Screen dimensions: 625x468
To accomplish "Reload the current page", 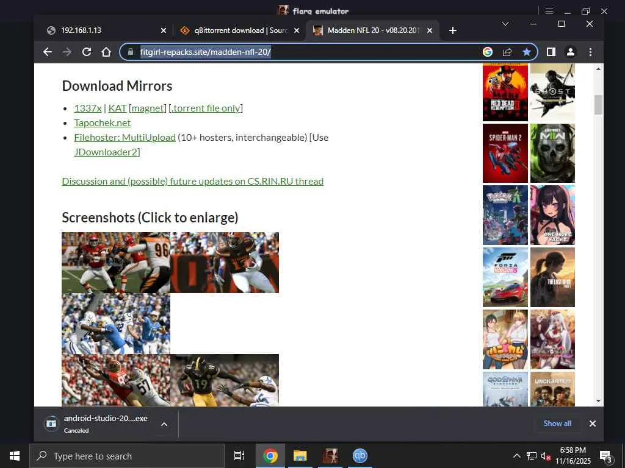I will tap(87, 52).
